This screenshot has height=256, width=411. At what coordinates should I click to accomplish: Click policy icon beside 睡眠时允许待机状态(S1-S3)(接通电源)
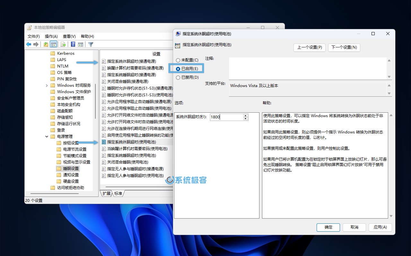pyautogui.click(x=104, y=88)
